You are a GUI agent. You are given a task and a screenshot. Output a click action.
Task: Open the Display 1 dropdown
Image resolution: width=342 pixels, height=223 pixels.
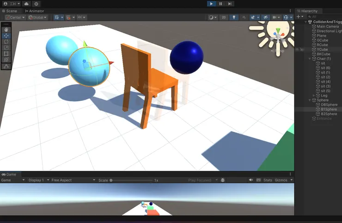pyautogui.click(x=39, y=180)
